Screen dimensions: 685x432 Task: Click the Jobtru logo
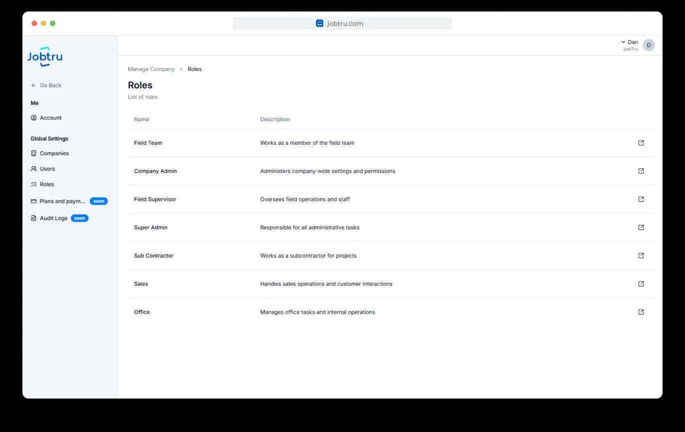click(x=45, y=57)
